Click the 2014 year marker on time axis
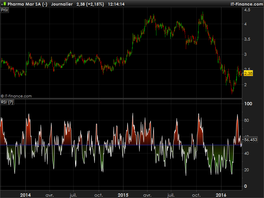Viewport: 264px width, 198px height. tap(25, 195)
